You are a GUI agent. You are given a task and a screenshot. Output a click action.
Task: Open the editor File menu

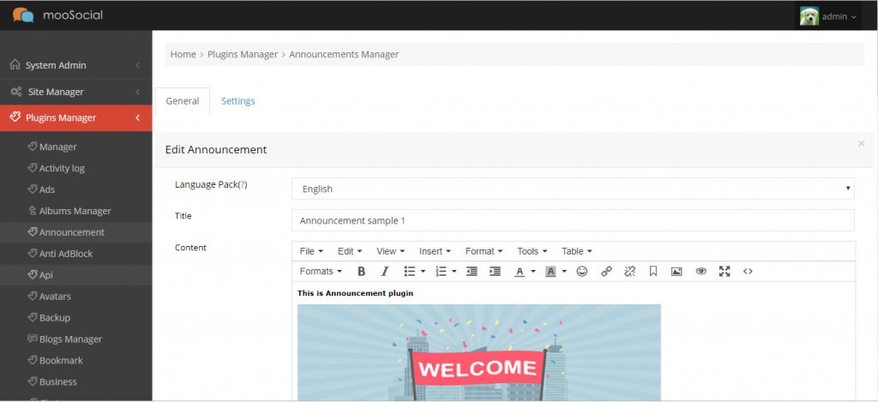[x=311, y=251]
